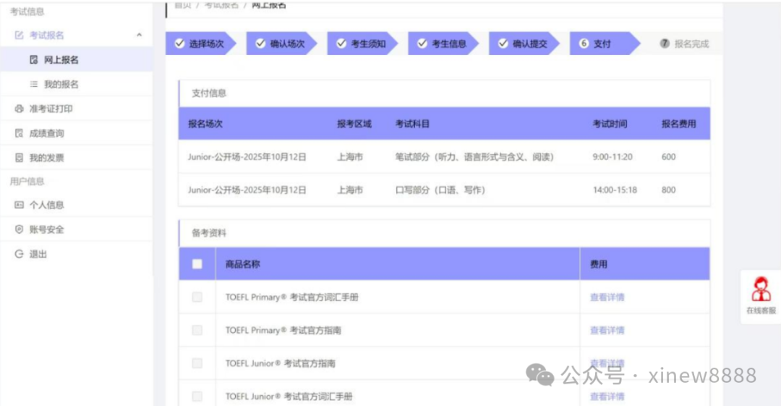This screenshot has width=781, height=406.
Task: Select 网上报名 in the sidebar menu
Action: click(x=61, y=60)
